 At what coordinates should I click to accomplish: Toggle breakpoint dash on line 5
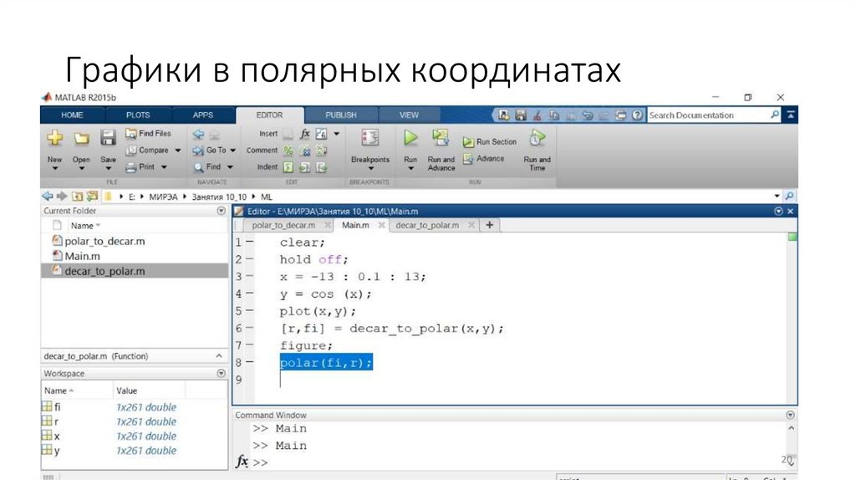coord(249,310)
